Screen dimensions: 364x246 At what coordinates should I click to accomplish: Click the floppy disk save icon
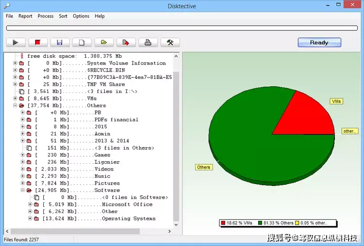point(60,43)
